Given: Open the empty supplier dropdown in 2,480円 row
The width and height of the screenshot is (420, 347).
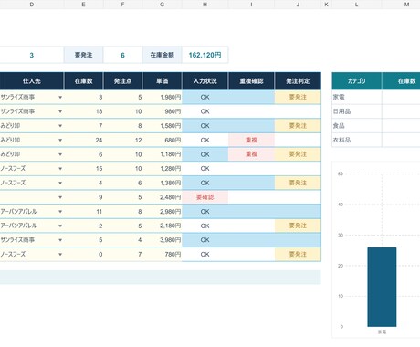Looking at the screenshot, I should [x=60, y=197].
